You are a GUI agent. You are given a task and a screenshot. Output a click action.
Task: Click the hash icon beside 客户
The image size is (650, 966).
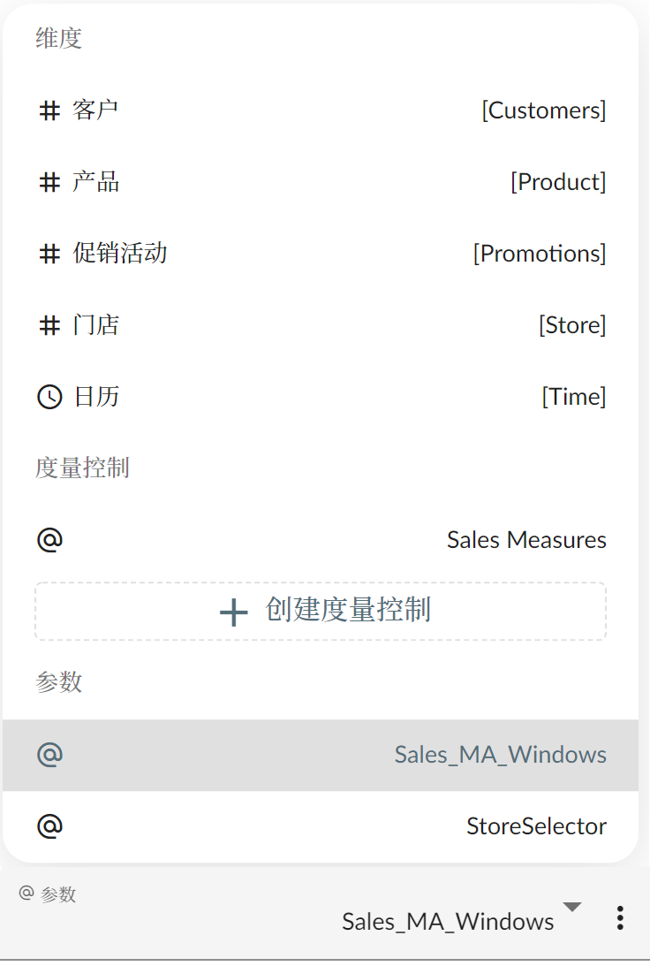[x=49, y=110]
